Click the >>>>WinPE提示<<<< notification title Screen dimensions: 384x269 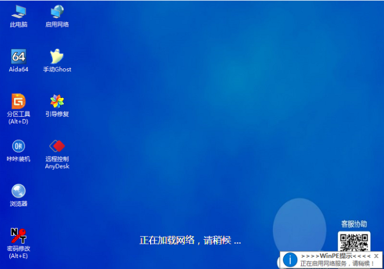pos(336,256)
